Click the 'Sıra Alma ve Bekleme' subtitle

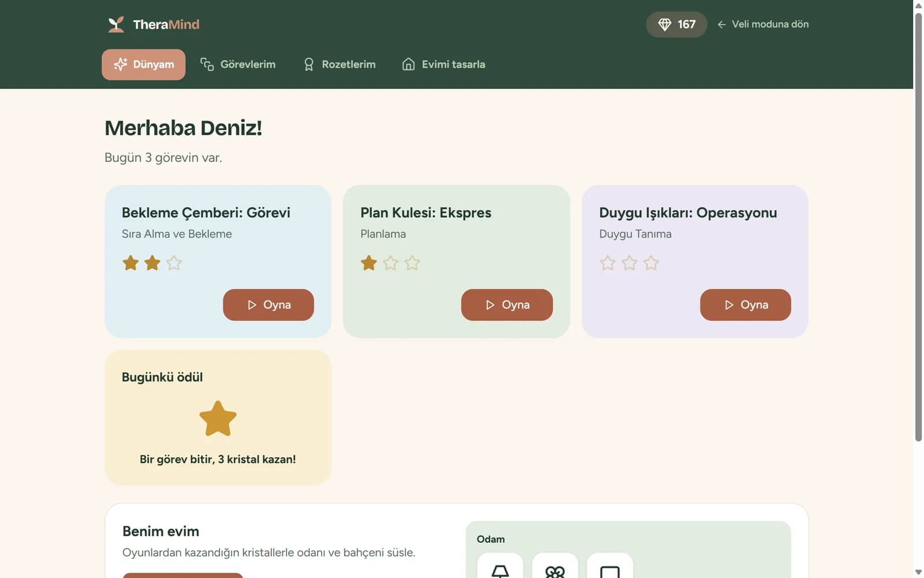tap(177, 234)
